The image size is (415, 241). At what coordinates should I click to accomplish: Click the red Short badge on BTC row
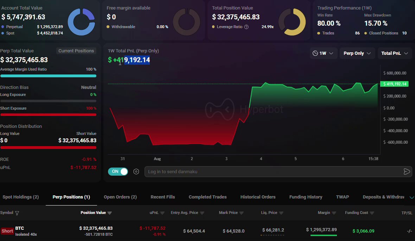coord(7,231)
